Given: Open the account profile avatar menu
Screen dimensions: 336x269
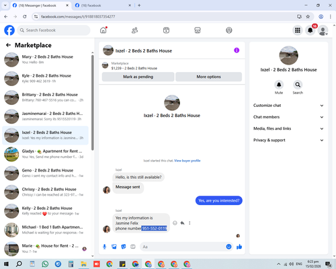Looking at the screenshot, I should pos(323,30).
